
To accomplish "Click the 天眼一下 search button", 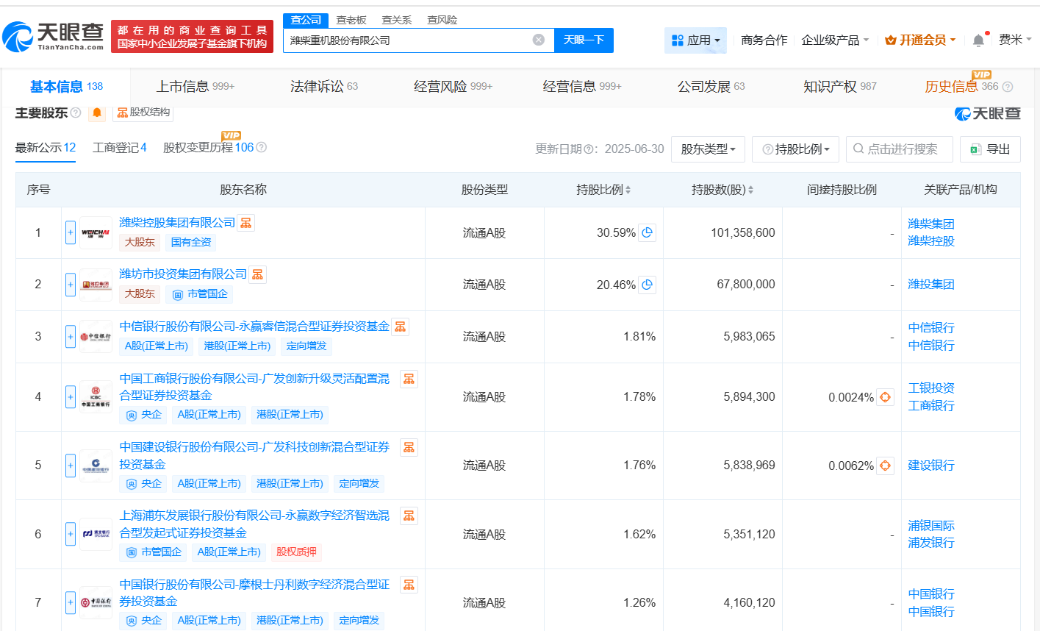I will click(x=584, y=40).
